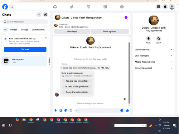
Task: Expand Media, files and links section
Action: [x=154, y=62]
